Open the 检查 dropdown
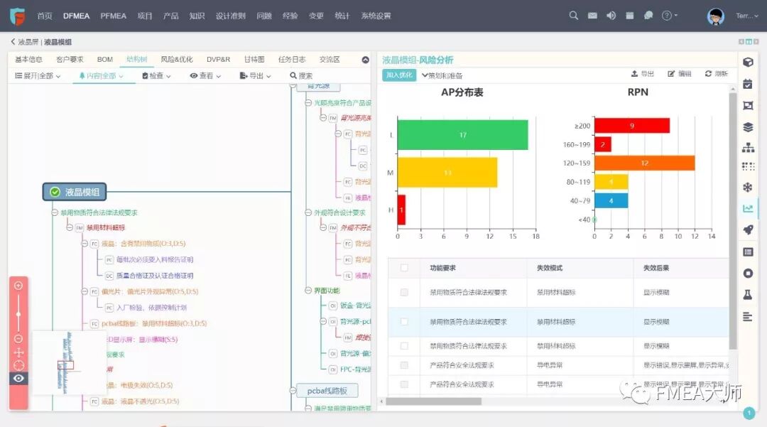Screen dimensions: 767x427 click(x=156, y=76)
